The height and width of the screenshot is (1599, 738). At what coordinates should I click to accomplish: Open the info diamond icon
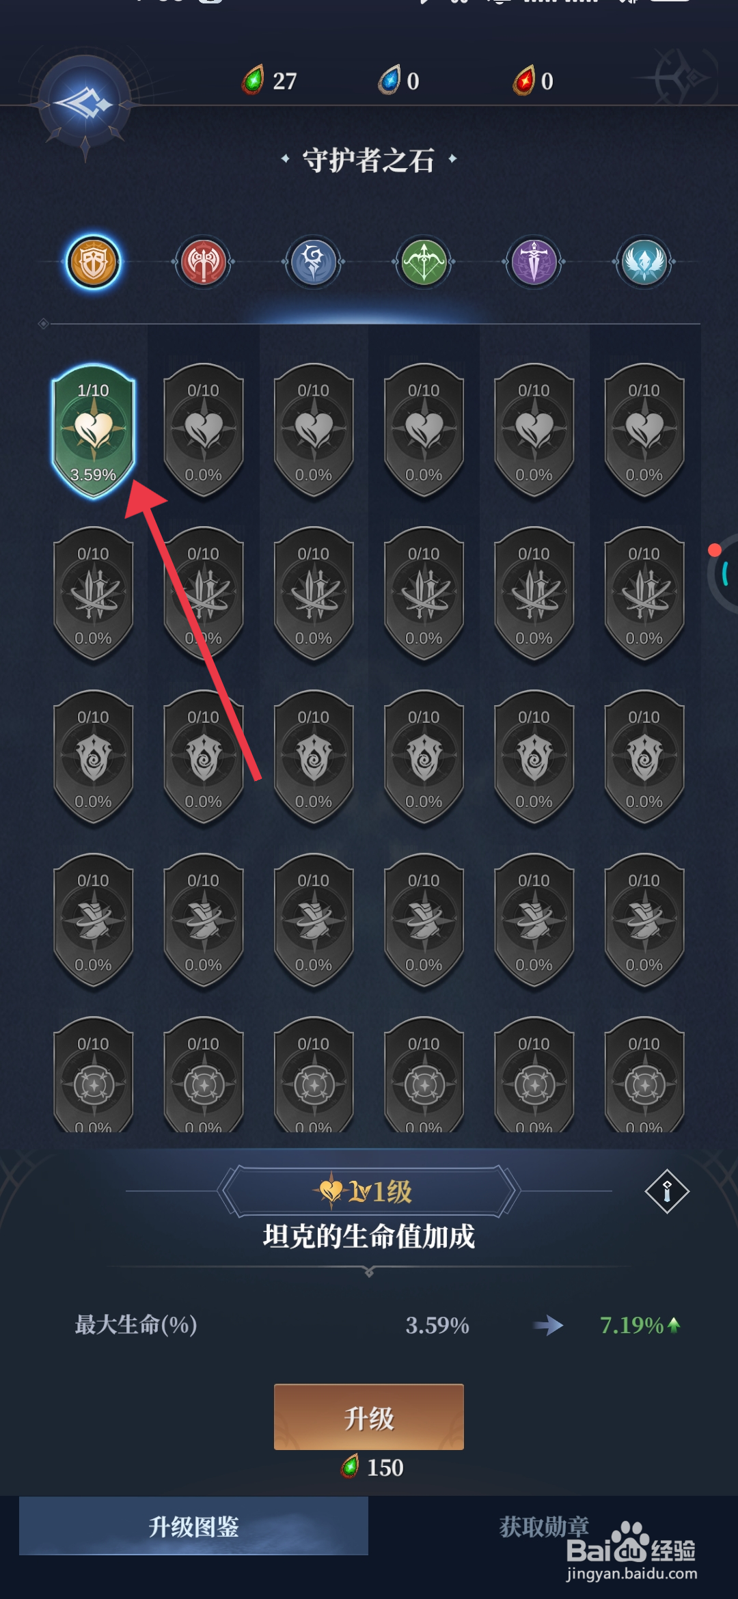[667, 1192]
